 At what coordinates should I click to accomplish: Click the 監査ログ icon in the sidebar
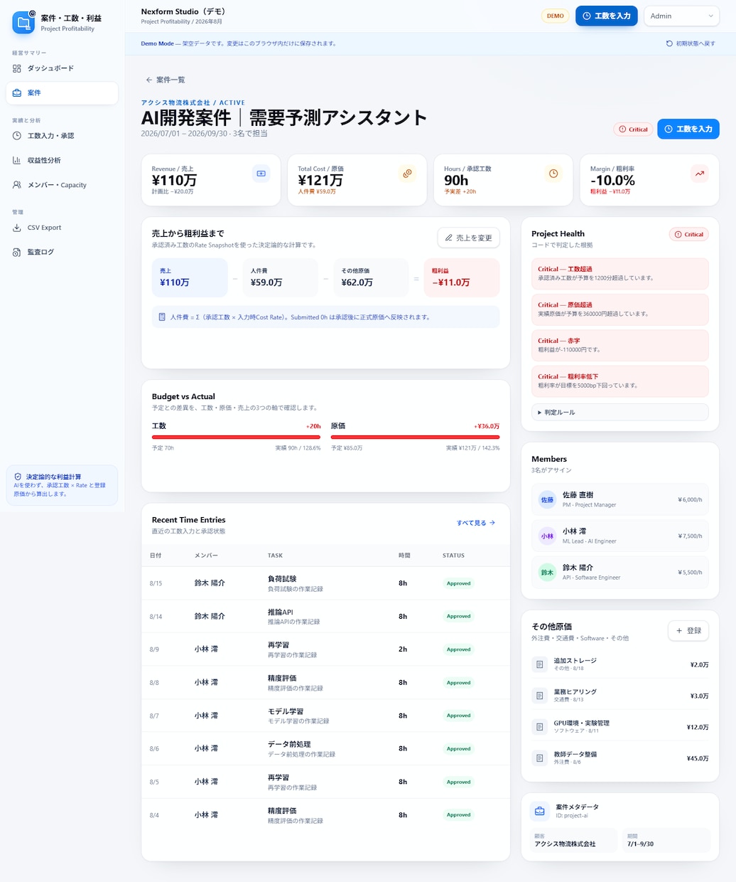point(17,253)
